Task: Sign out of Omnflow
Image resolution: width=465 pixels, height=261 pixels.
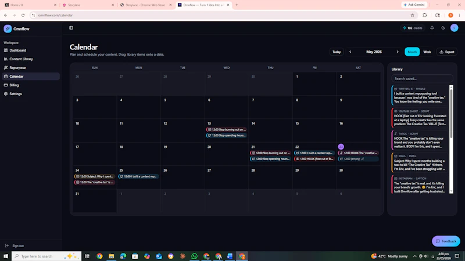Action: (x=14, y=245)
